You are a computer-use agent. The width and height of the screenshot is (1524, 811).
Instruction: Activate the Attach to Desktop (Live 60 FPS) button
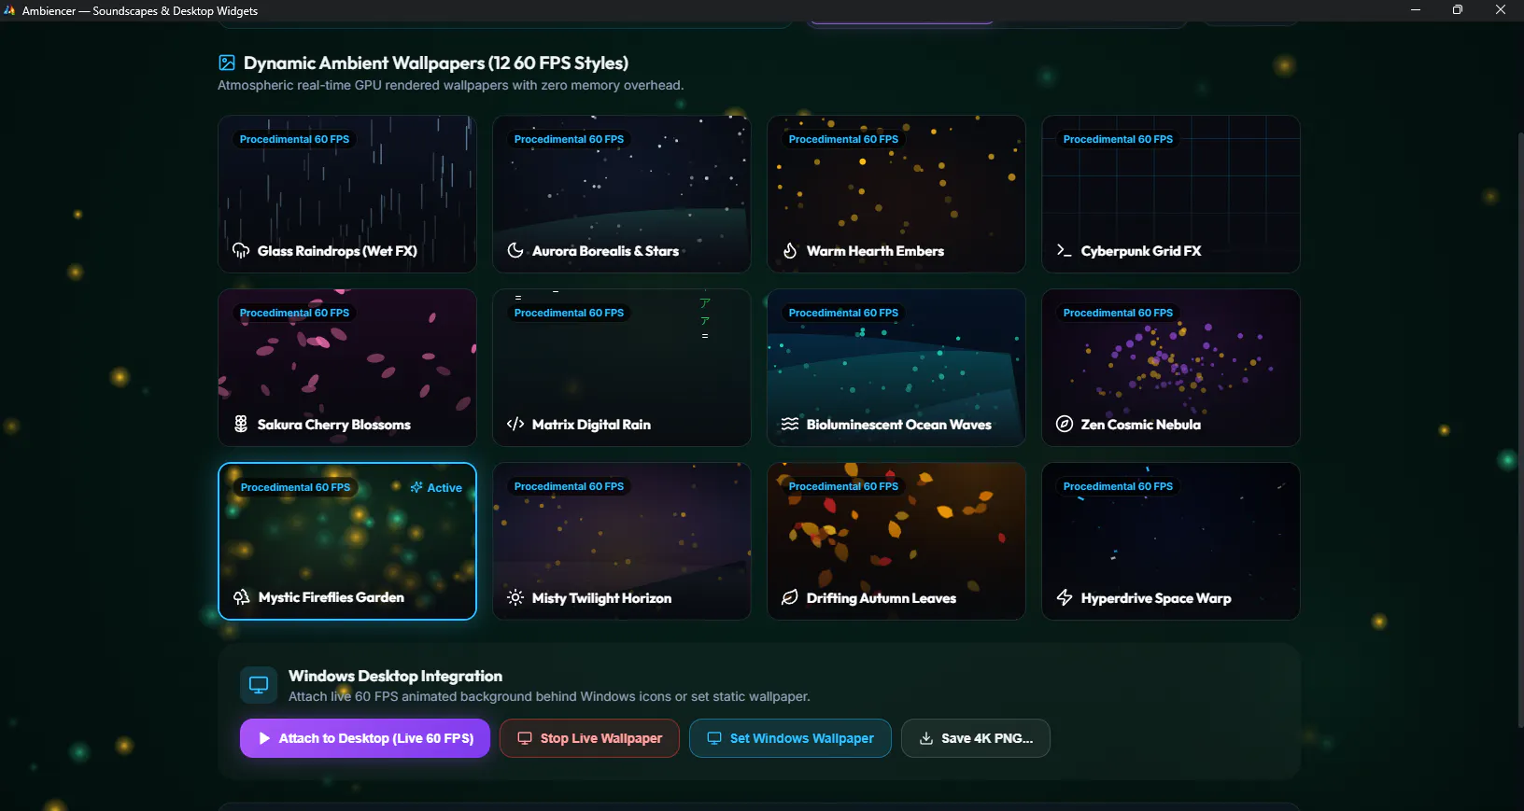coord(365,738)
